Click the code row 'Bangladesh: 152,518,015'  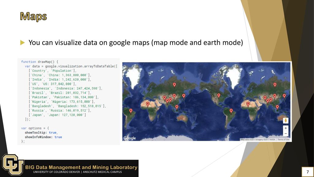tap(67, 106)
